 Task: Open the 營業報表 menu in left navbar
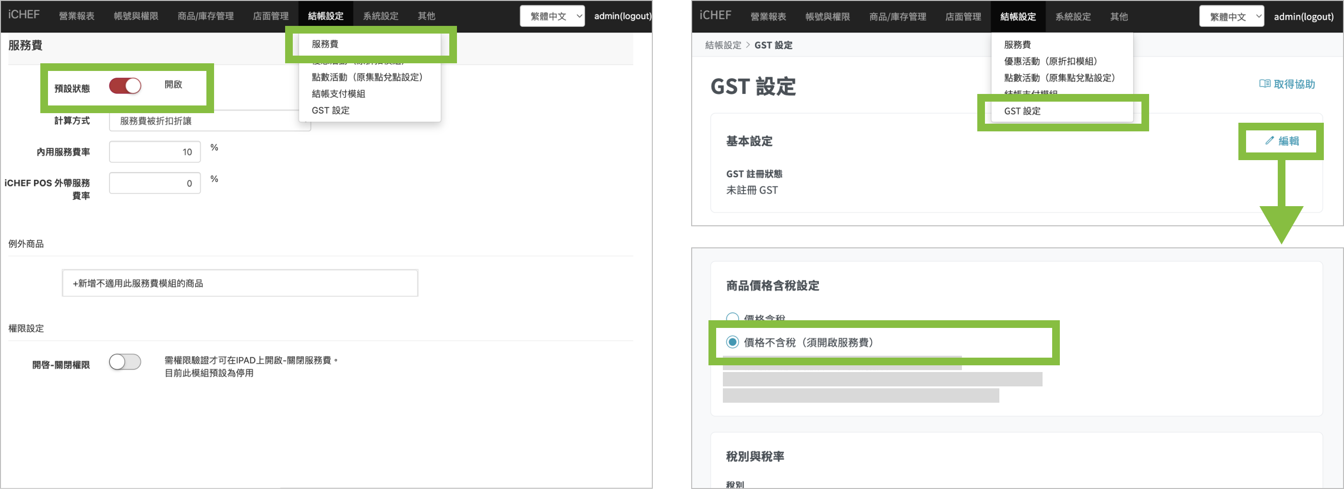[77, 16]
